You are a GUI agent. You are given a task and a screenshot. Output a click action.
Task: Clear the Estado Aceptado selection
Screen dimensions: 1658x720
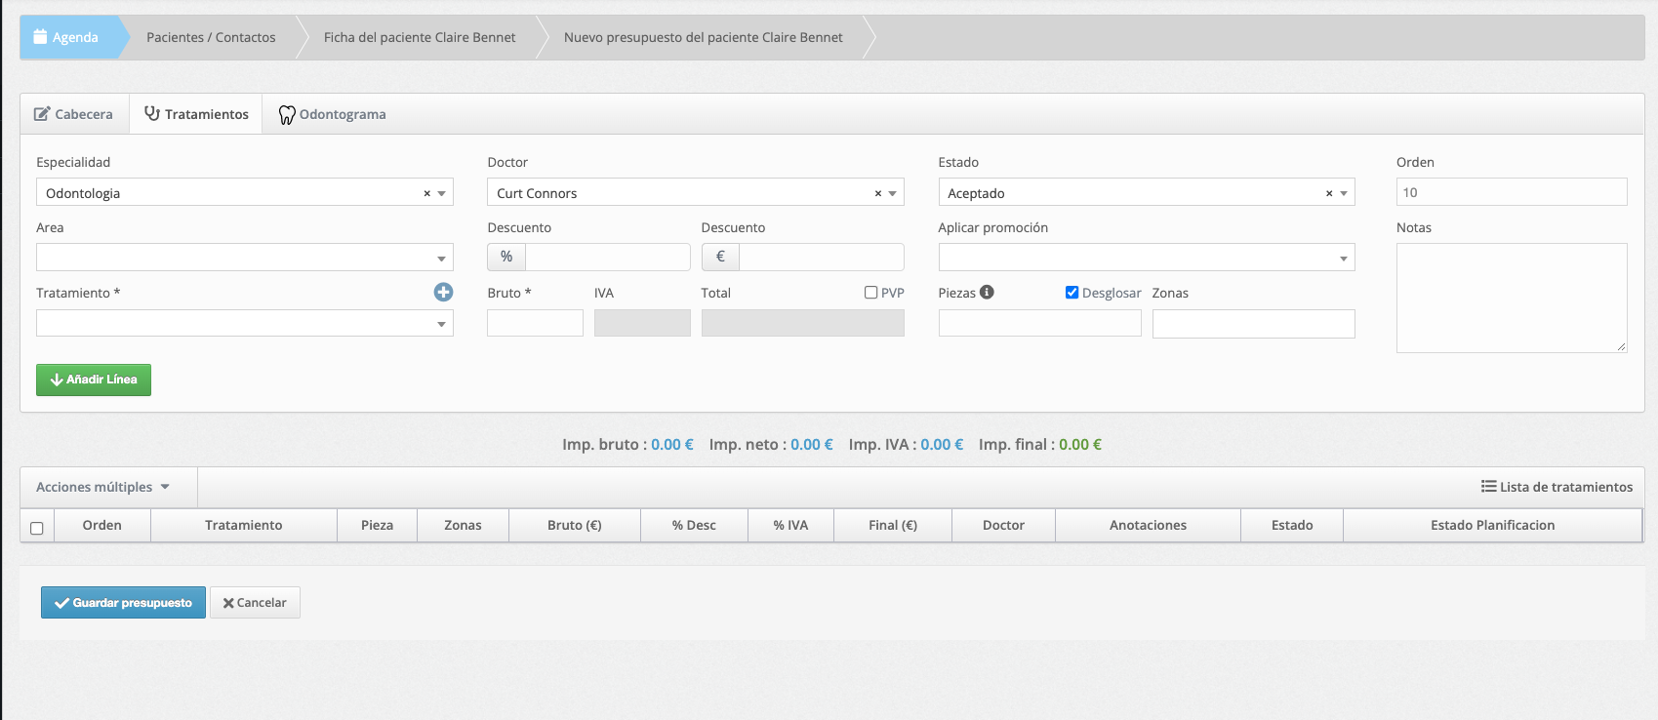click(1328, 193)
